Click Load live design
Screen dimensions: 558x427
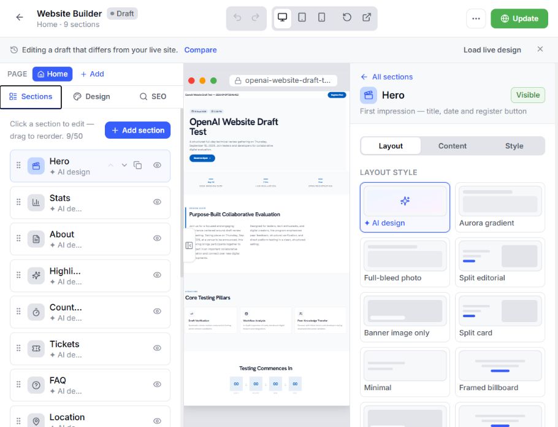pyautogui.click(x=492, y=50)
